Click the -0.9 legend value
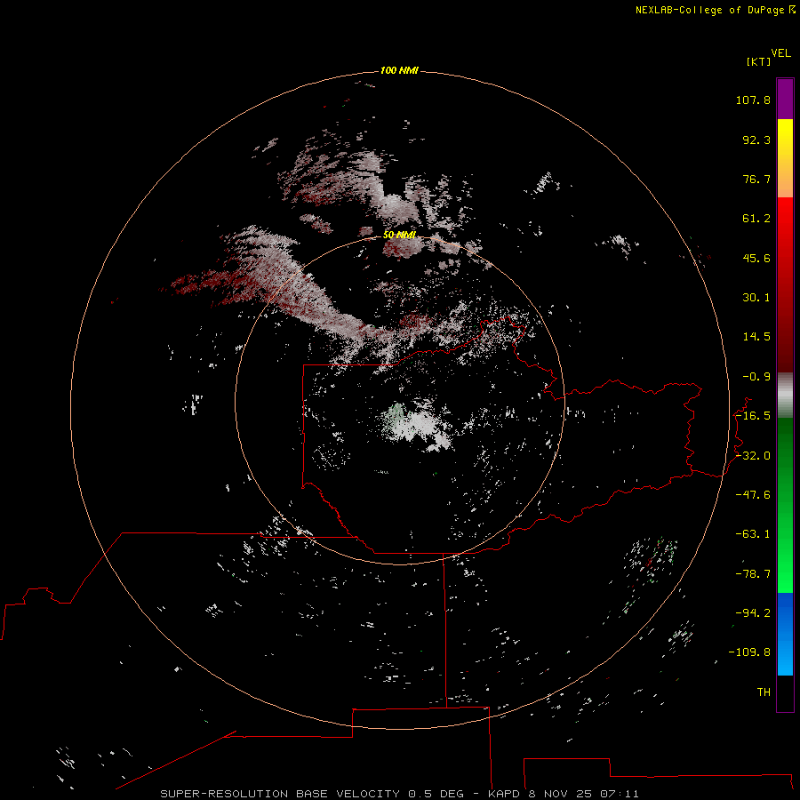 756,377
